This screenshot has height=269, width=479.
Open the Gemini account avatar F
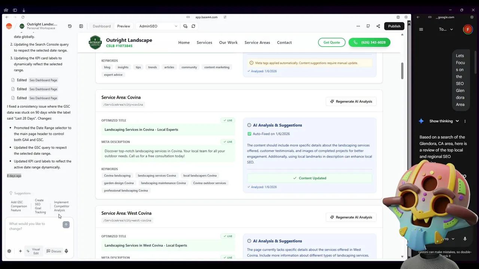[468, 30]
